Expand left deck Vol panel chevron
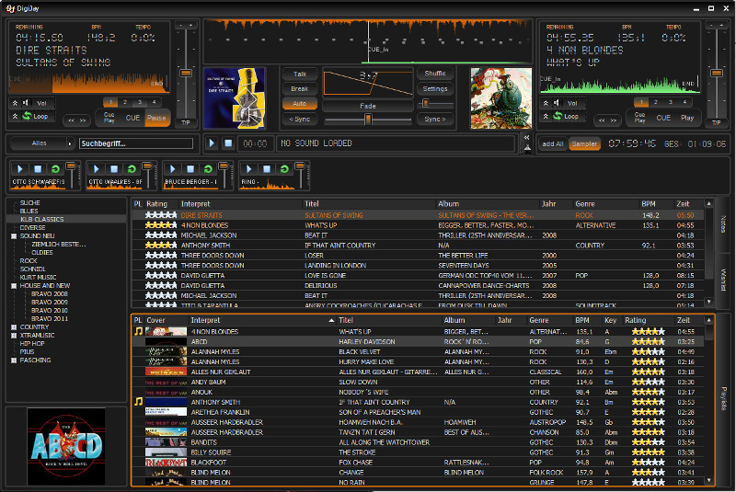Image resolution: width=736 pixels, height=492 pixels. pyautogui.click(x=15, y=103)
